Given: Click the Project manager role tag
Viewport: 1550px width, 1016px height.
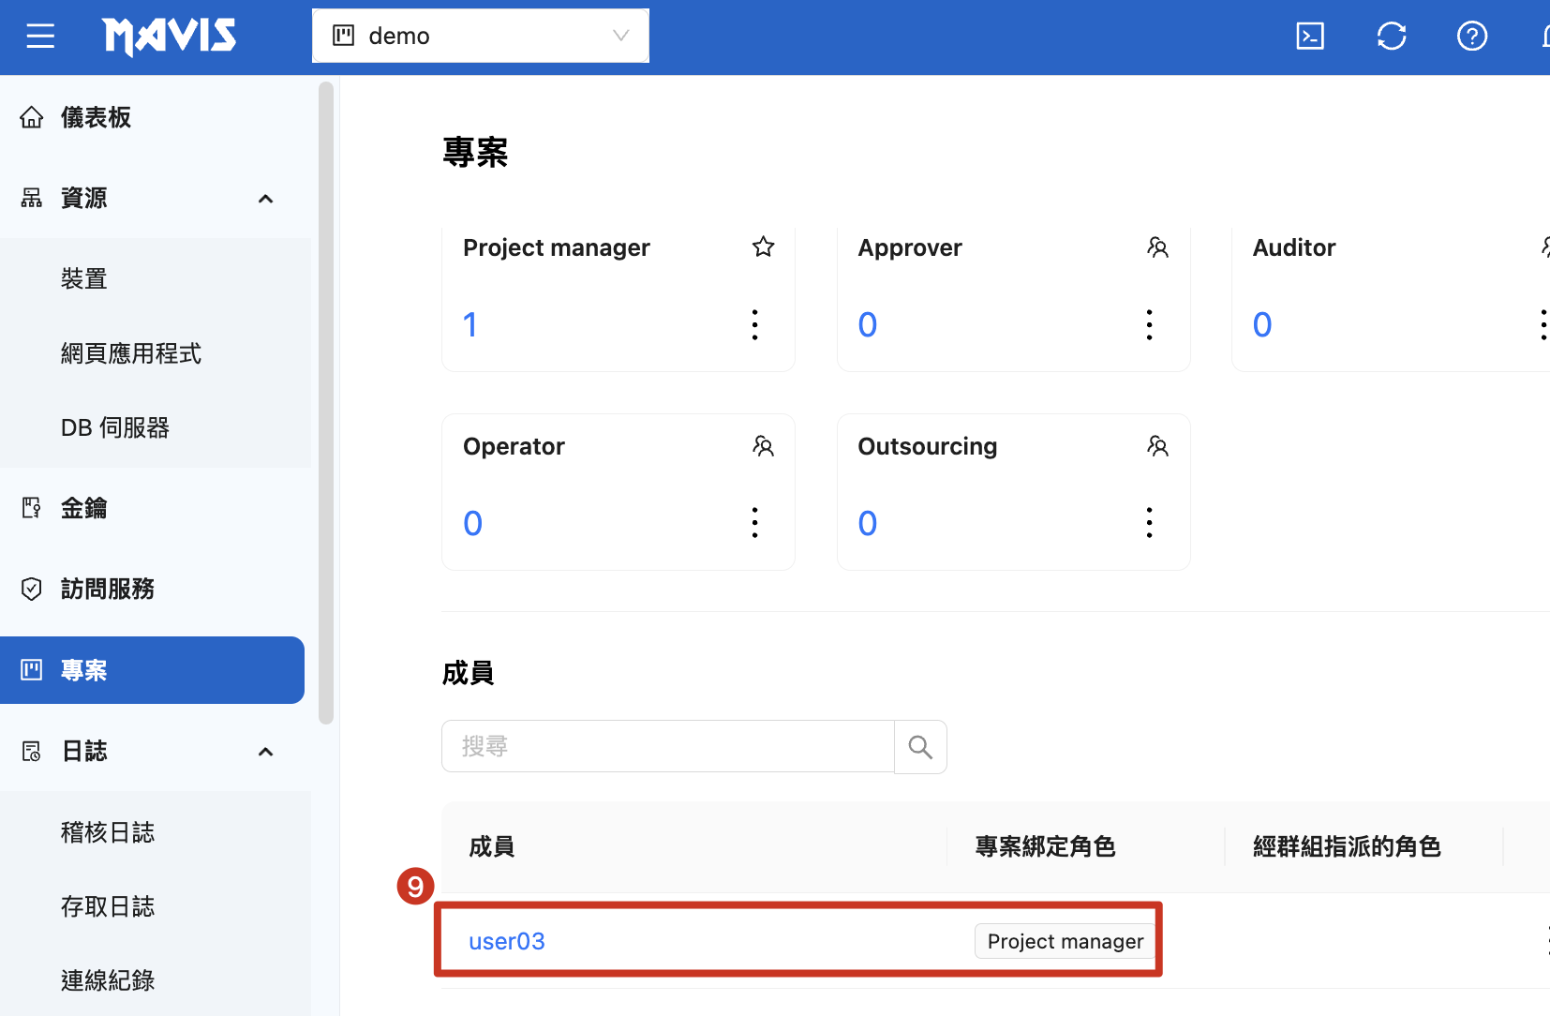Looking at the screenshot, I should point(1065,941).
